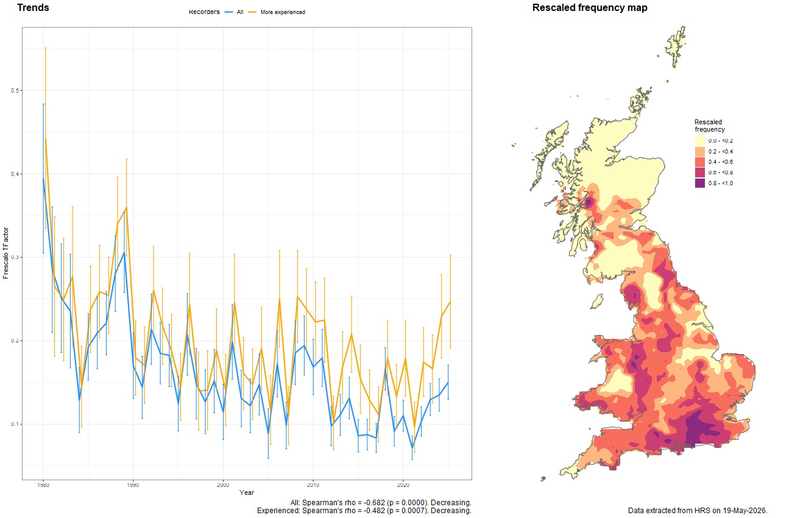The width and height of the screenshot is (792, 518).
Task: Click the '0.6 - <0.8' legend label text
Action: click(x=721, y=172)
